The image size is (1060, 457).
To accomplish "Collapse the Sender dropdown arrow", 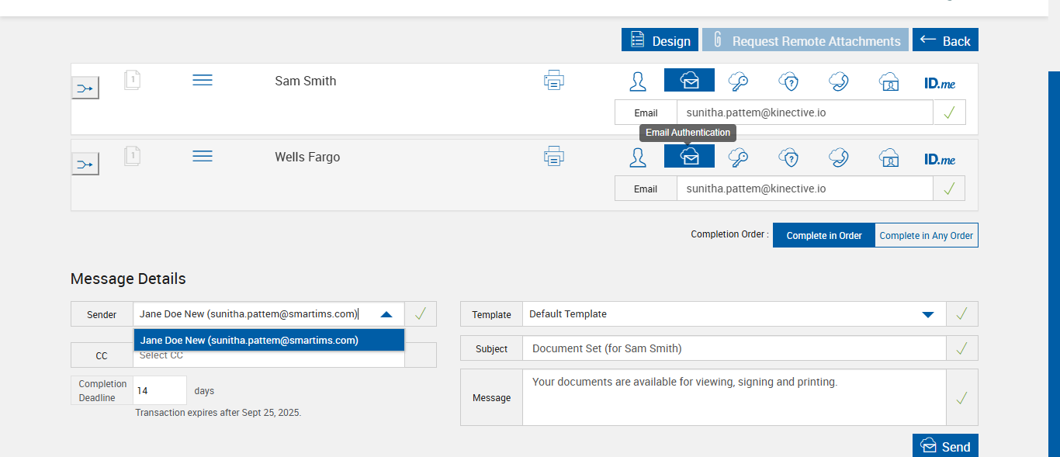I will 386,314.
